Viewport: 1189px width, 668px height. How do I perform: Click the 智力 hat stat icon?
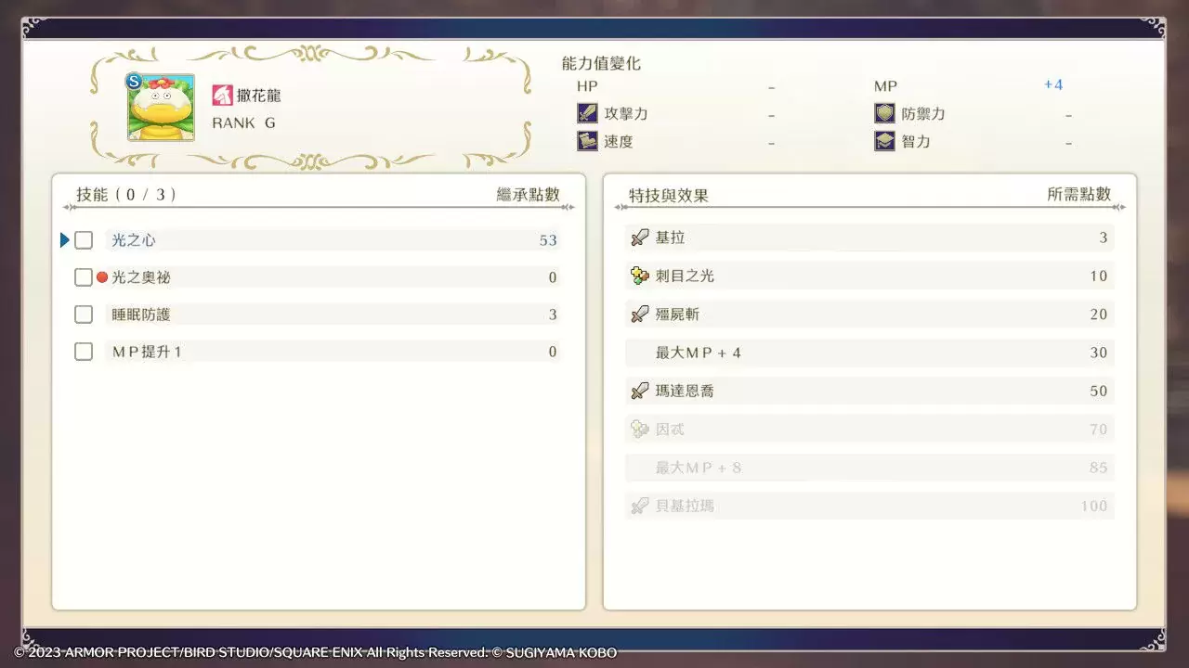click(x=884, y=141)
